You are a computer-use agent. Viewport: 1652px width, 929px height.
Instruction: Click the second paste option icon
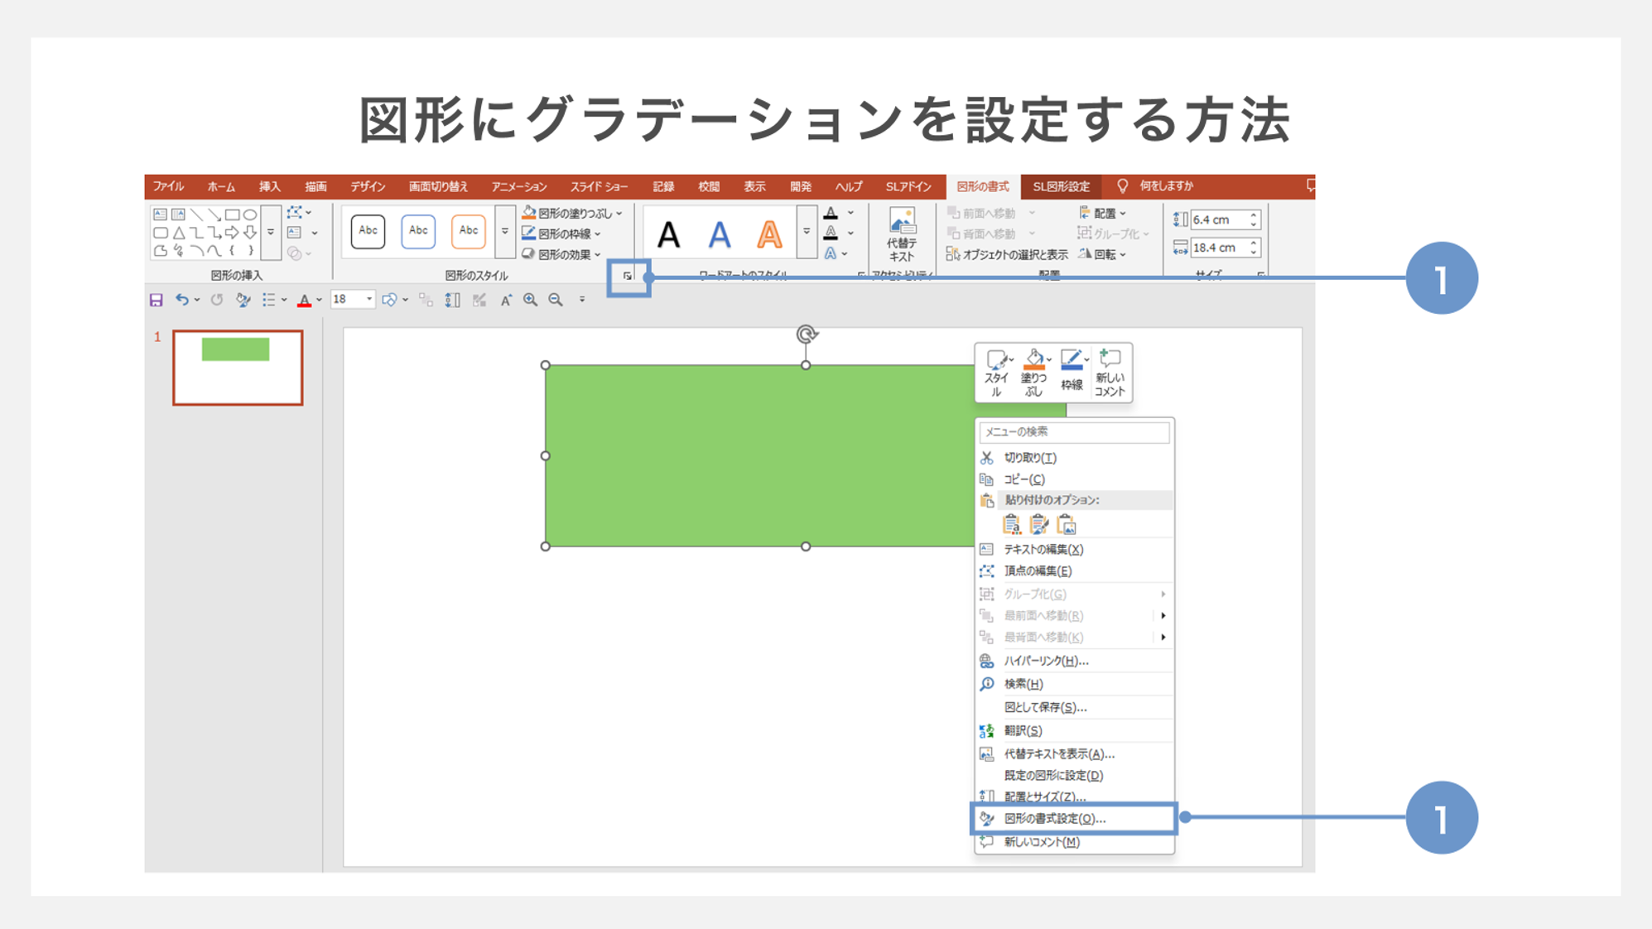[1039, 524]
